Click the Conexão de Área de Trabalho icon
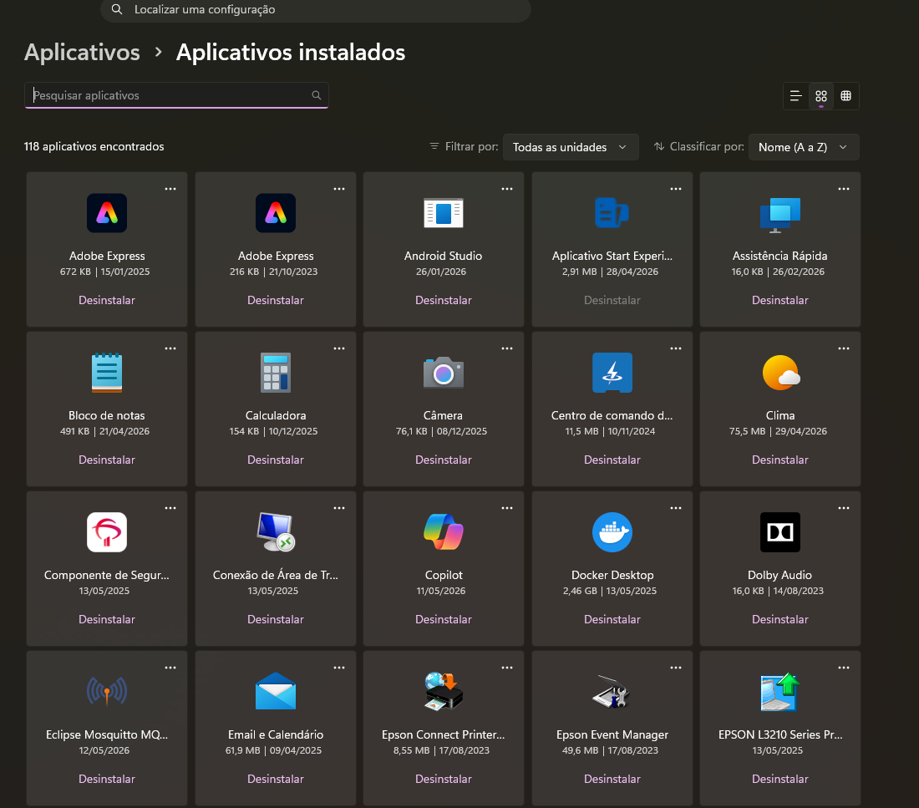919x808 pixels. tap(276, 531)
